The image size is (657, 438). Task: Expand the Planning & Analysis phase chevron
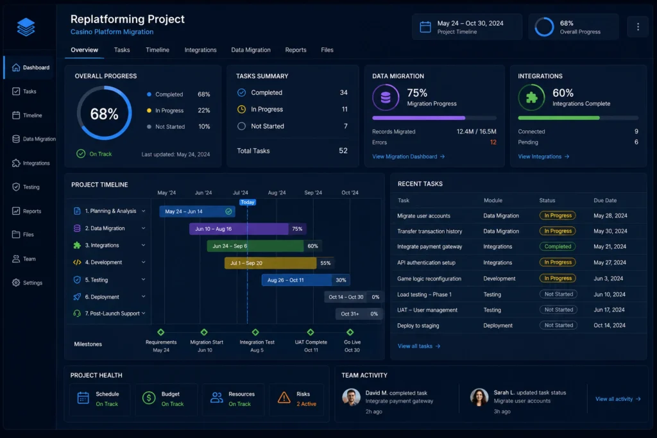pos(143,211)
